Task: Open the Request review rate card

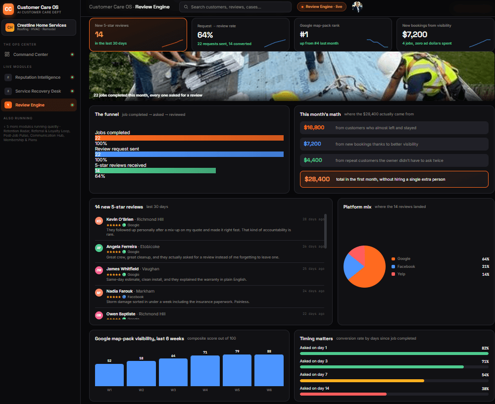Action: [241, 35]
